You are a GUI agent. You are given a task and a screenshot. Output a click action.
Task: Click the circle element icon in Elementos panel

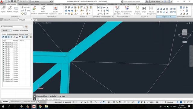coord(22,14)
